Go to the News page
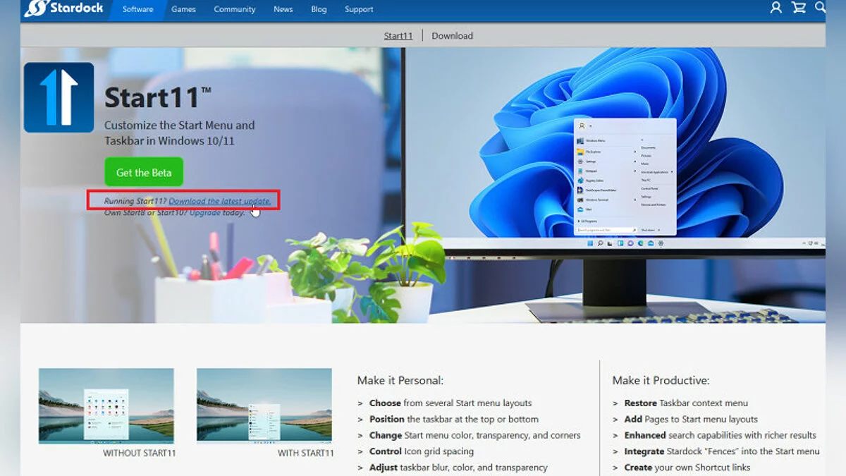Viewport: 846px width, 476px height. tap(283, 9)
